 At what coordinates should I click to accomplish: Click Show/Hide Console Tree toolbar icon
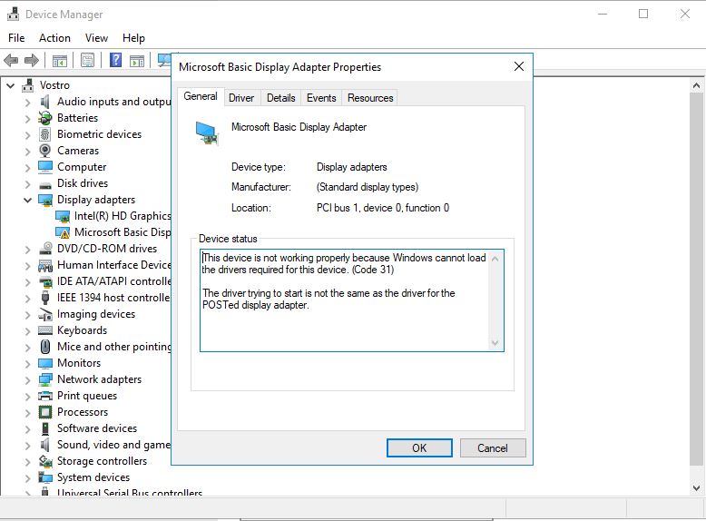(59, 60)
